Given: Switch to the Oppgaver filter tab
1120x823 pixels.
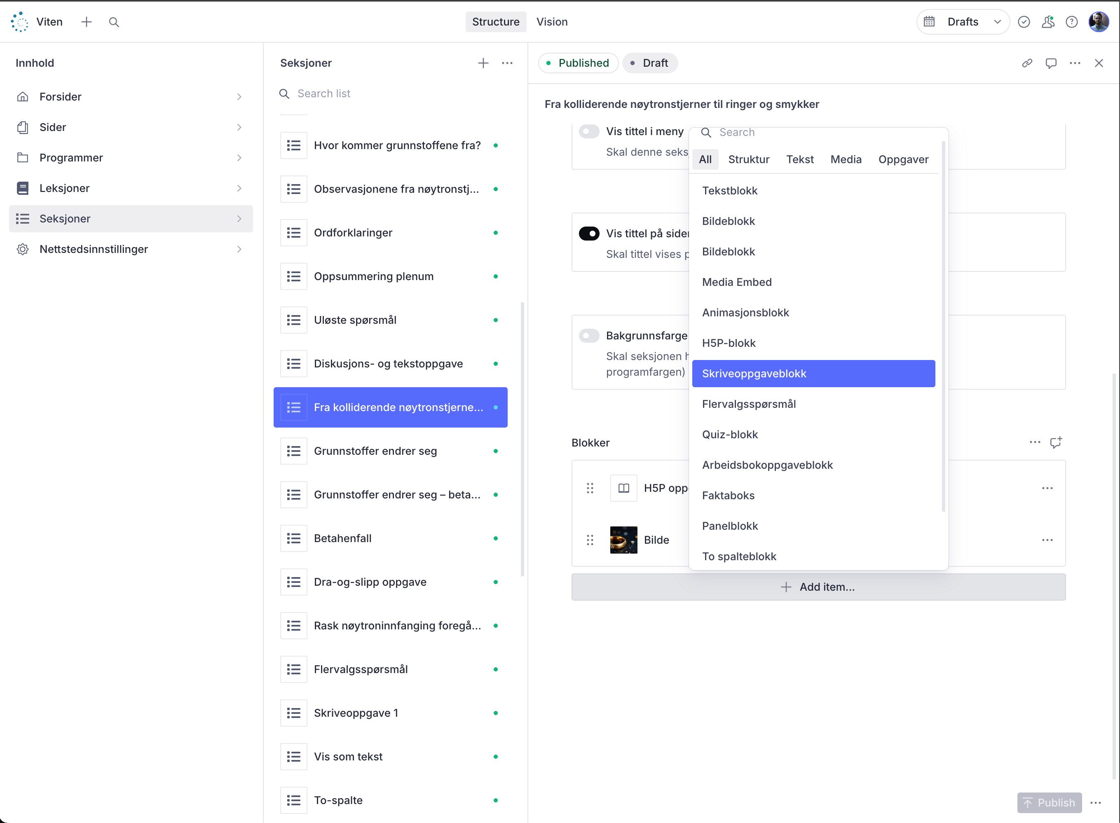Looking at the screenshot, I should click(903, 159).
